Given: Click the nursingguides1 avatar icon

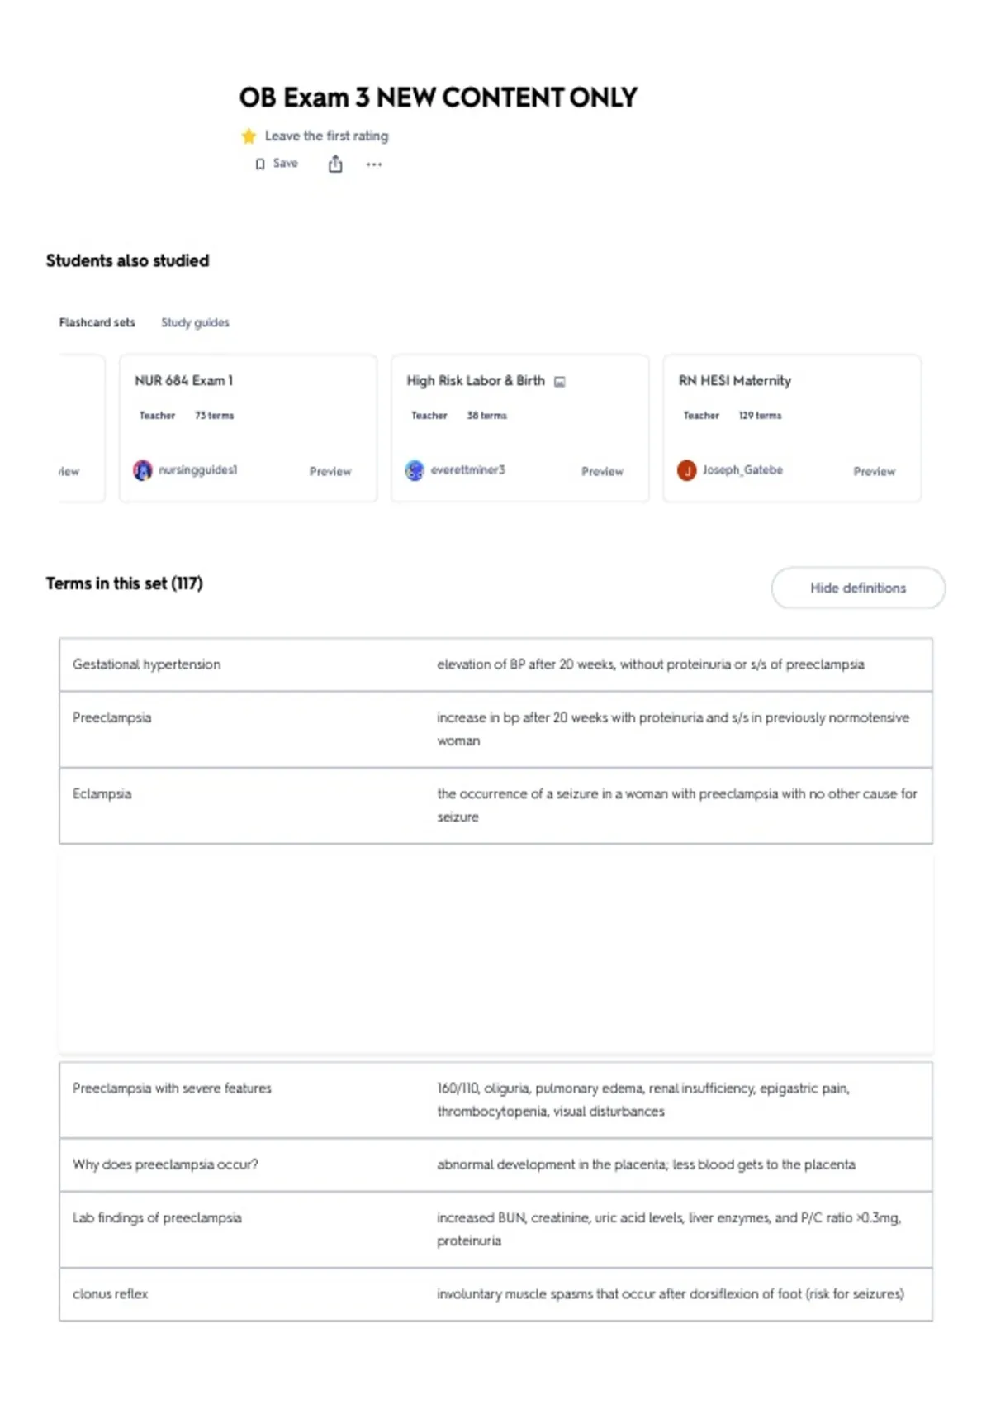Looking at the screenshot, I should (143, 470).
